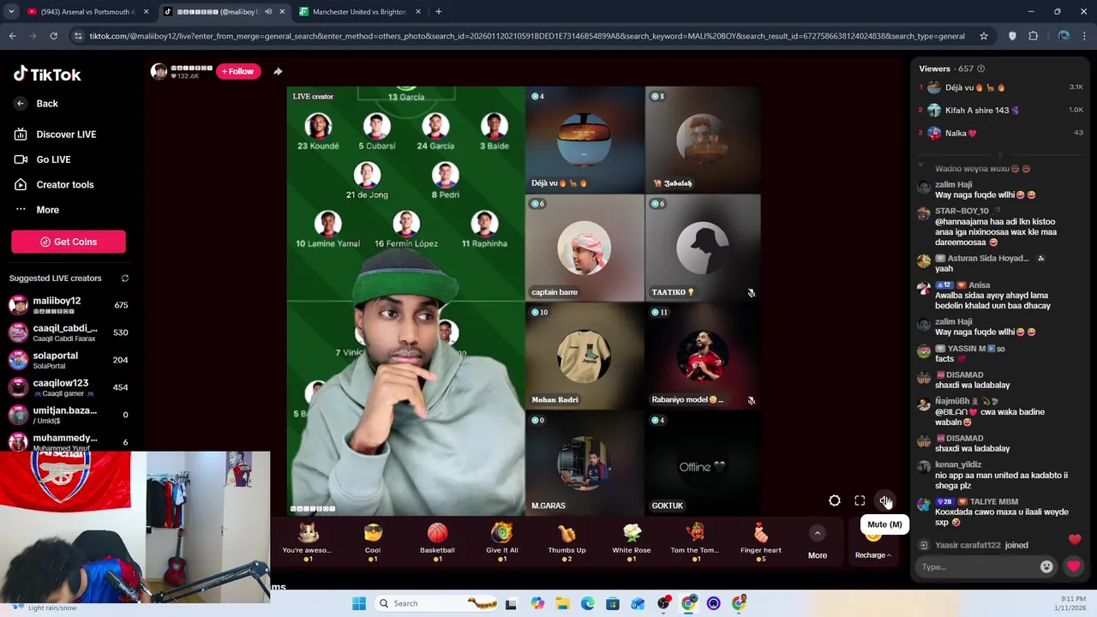
Task: Send the Tom the Tomato gift
Action: click(x=695, y=542)
